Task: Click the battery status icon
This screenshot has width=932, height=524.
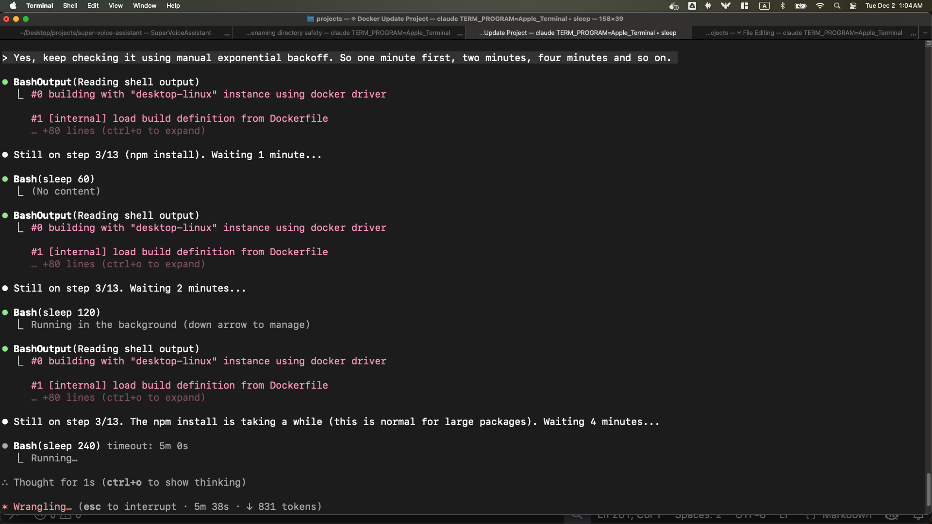Action: coord(800,6)
